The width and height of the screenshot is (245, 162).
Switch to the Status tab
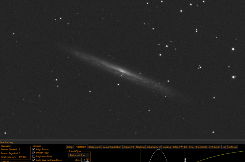click(70, 147)
